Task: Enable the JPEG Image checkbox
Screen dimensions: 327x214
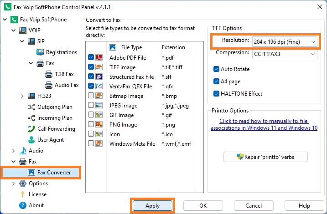Action: click(91, 105)
